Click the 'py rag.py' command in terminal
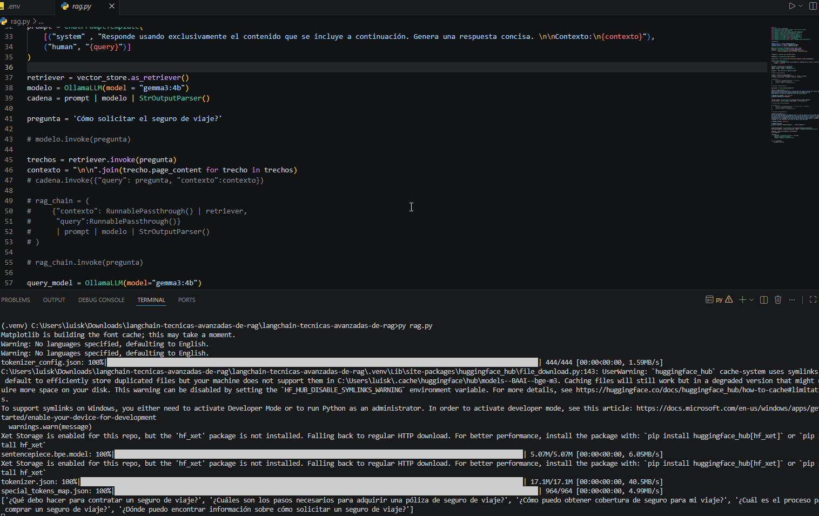The height and width of the screenshot is (516, 819). (x=415, y=326)
